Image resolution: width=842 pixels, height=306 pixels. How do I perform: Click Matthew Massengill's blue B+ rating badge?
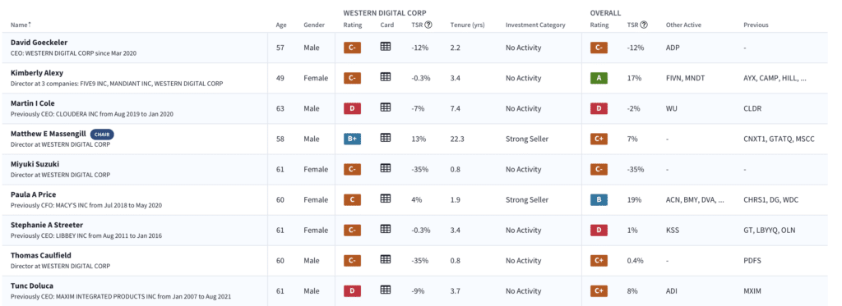[x=352, y=139]
